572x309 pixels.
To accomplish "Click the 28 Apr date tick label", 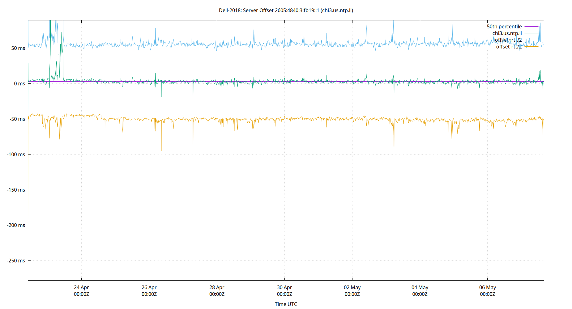I will click(x=217, y=287).
